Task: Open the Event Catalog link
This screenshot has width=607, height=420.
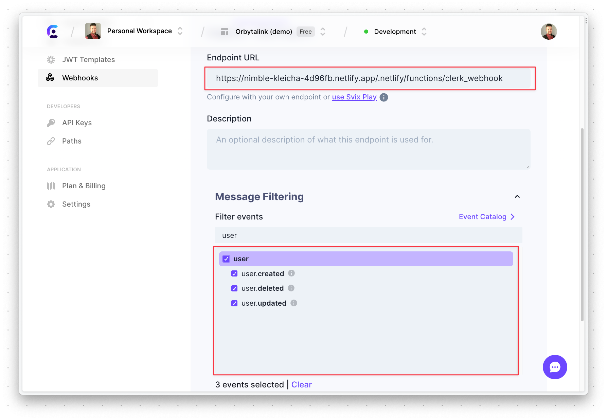Action: [483, 216]
